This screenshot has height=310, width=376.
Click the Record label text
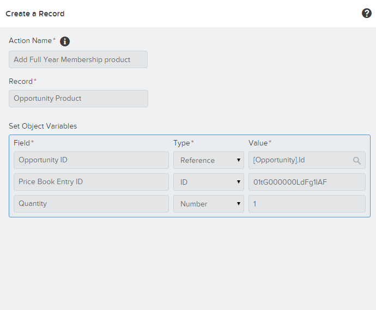[x=21, y=81]
